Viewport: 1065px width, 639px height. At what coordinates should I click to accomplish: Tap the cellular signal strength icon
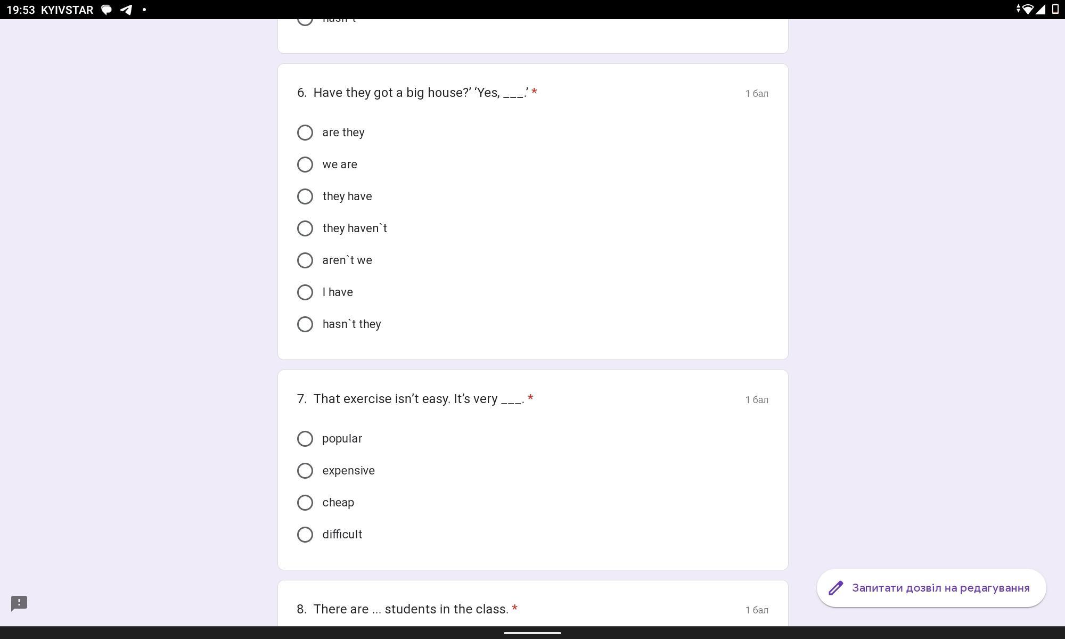[x=1040, y=10]
